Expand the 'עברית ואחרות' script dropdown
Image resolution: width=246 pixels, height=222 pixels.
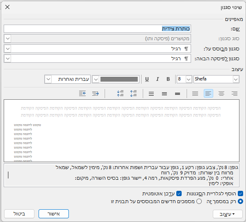point(48,79)
